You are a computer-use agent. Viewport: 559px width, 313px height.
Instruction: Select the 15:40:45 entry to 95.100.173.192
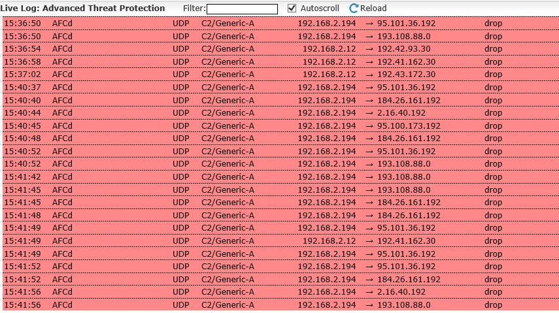click(280, 126)
